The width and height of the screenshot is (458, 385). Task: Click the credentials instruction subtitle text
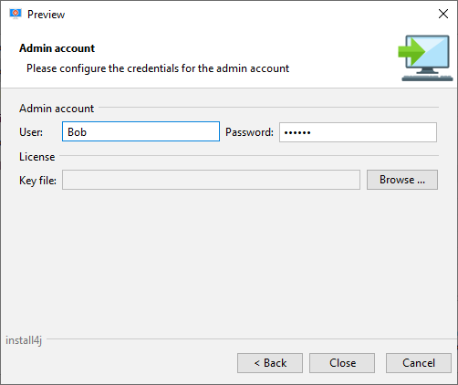[x=158, y=68]
